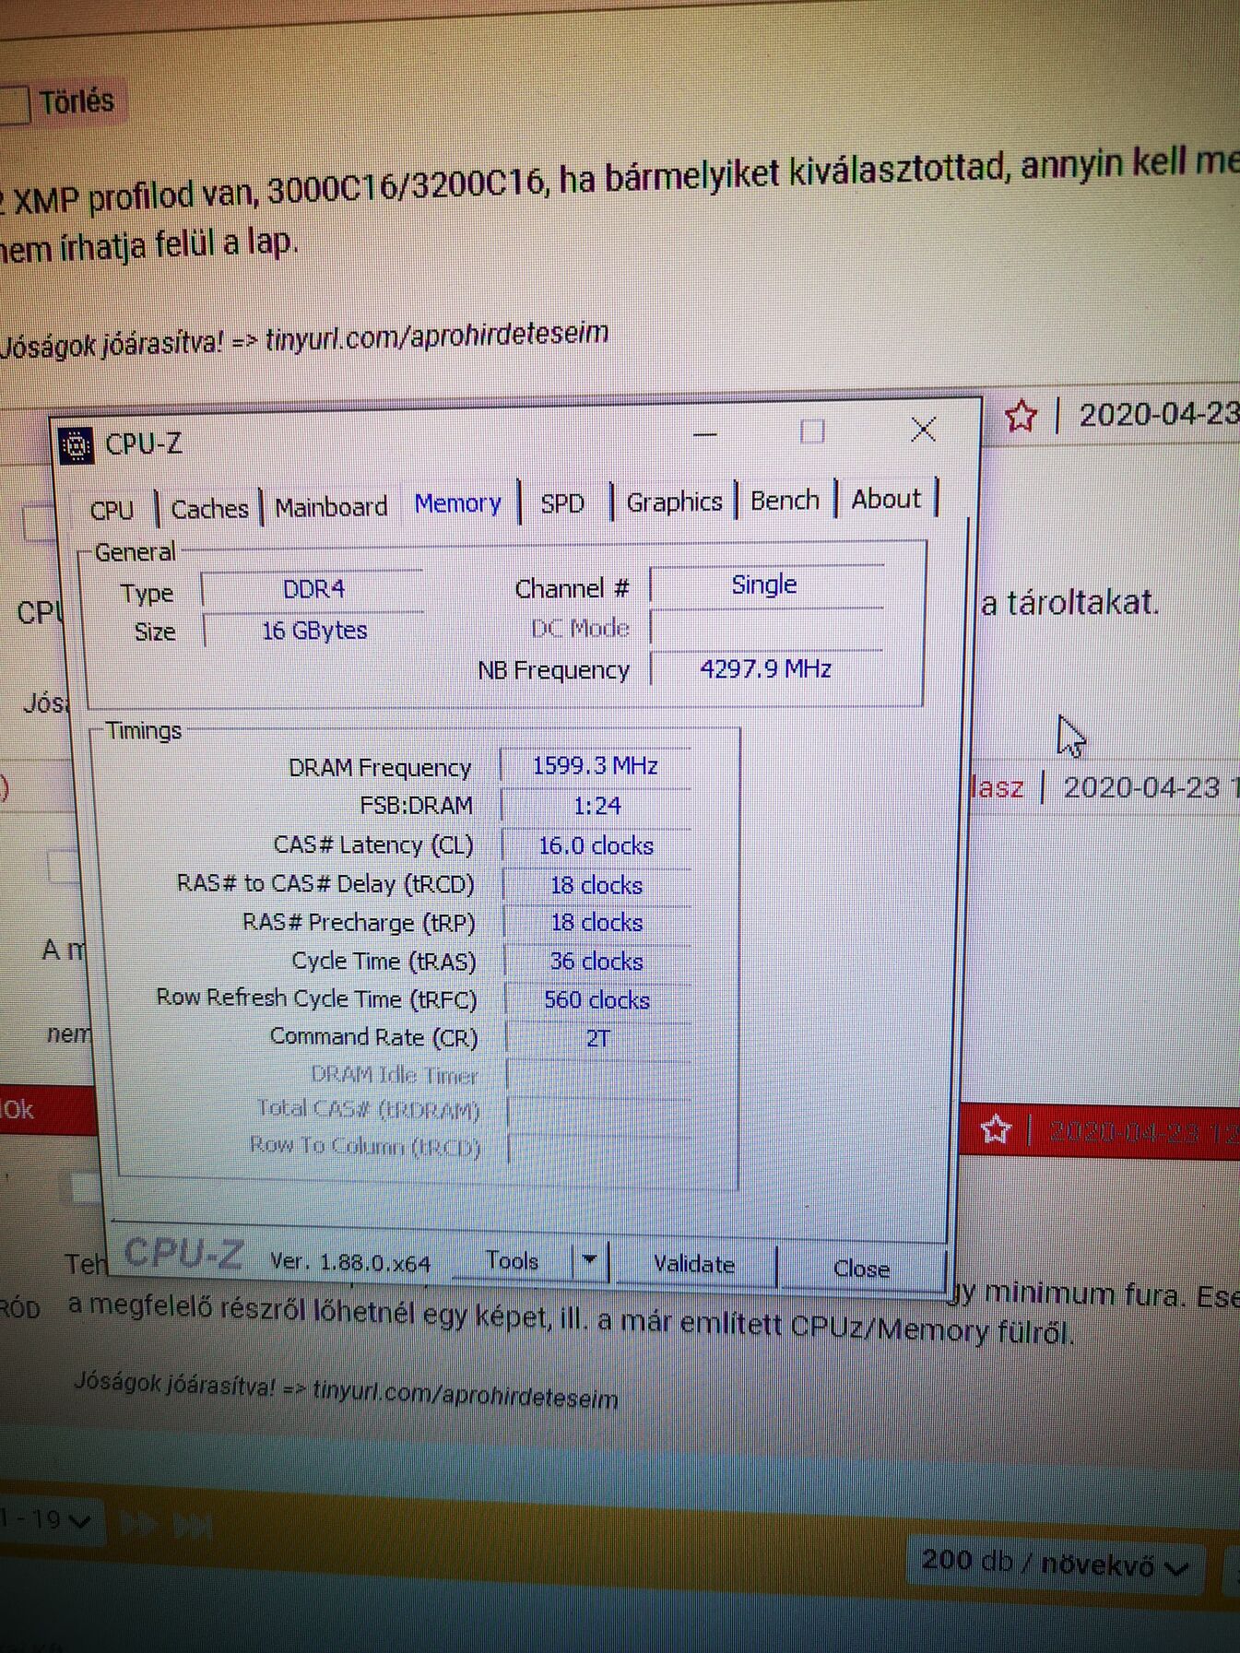Open the About tab

point(886,499)
